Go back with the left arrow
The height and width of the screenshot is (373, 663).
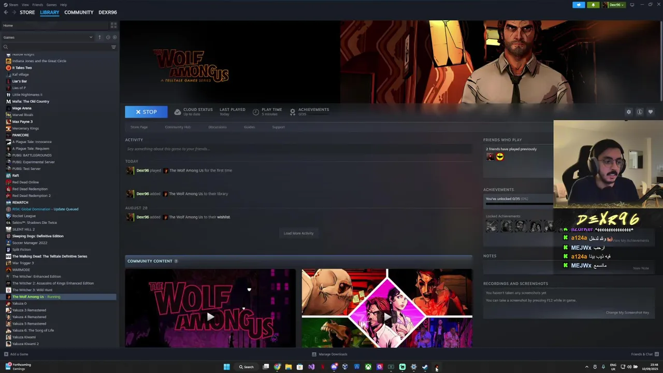pos(6,12)
